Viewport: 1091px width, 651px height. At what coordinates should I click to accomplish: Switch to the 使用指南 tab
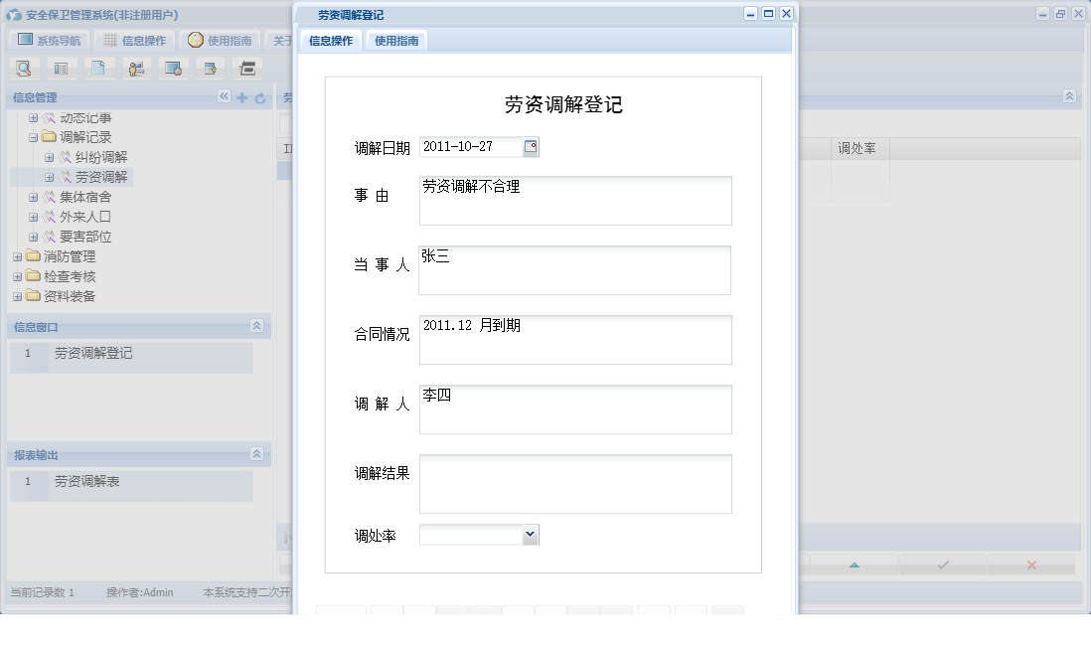coord(396,41)
